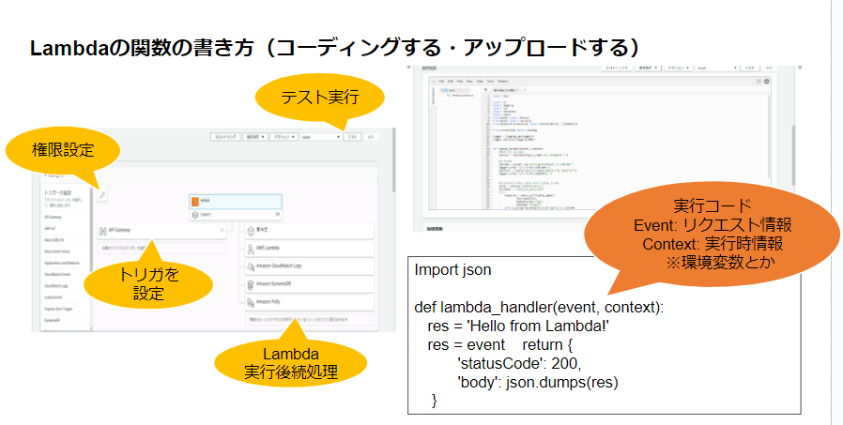This screenshot has width=843, height=425.
Task: Click the cube icon beside すべて
Action: tap(251, 231)
